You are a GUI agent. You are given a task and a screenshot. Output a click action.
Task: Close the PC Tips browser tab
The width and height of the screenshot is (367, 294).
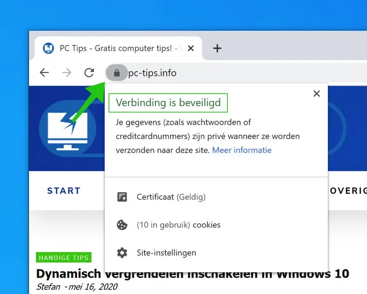(x=191, y=48)
